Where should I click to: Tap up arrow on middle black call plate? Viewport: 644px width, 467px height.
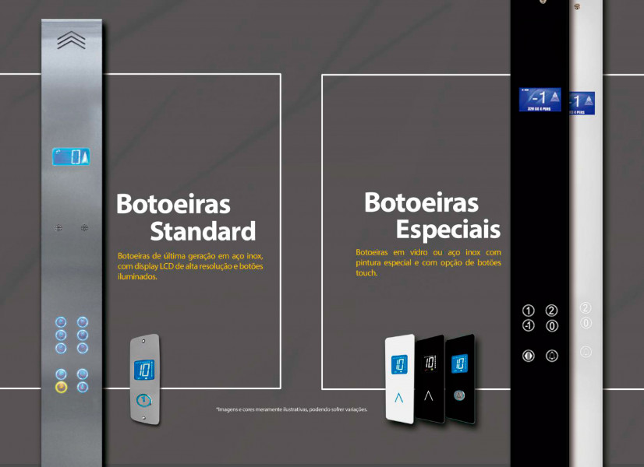(x=428, y=395)
